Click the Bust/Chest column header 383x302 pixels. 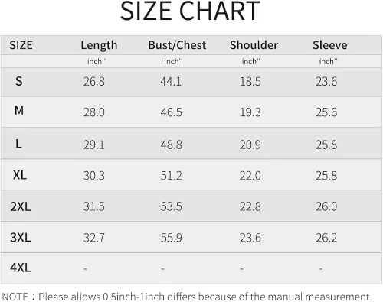coord(177,45)
